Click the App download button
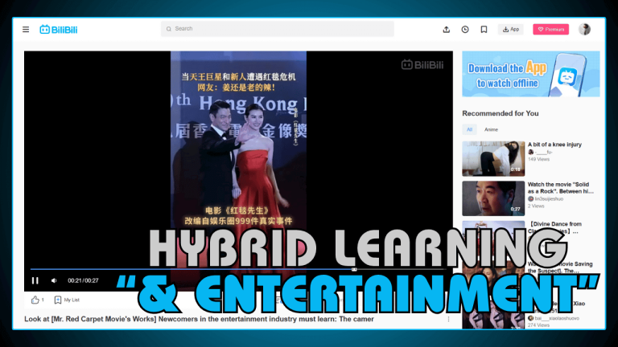The height and width of the screenshot is (347, 618). click(511, 30)
